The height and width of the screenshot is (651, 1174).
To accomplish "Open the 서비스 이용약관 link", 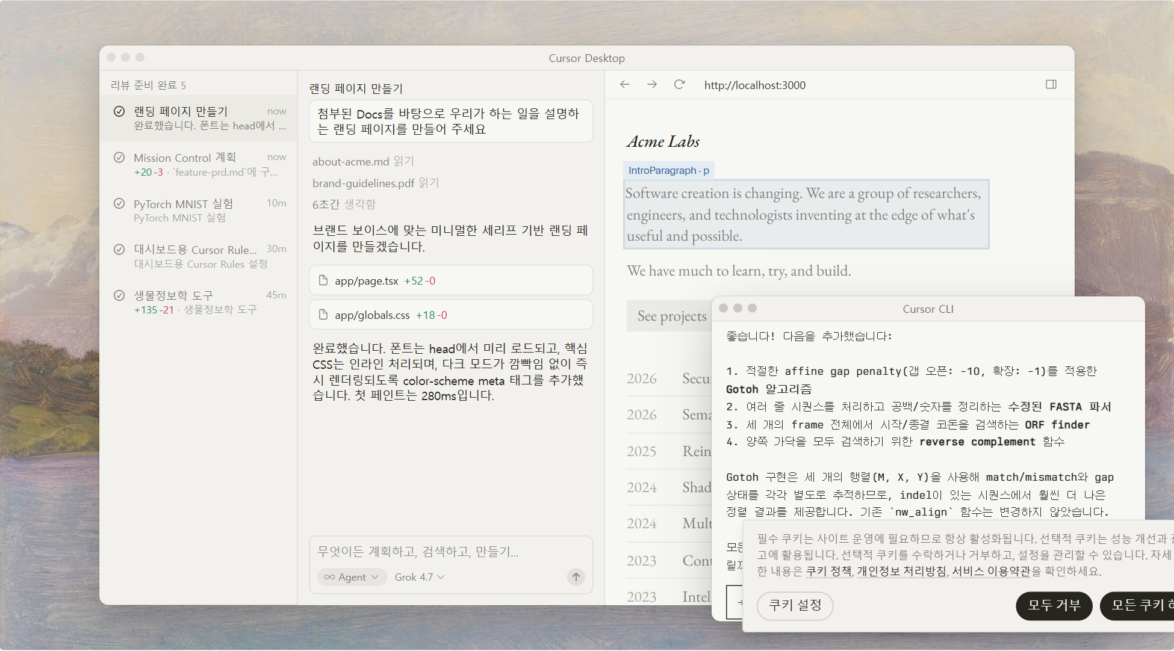I will tap(991, 571).
